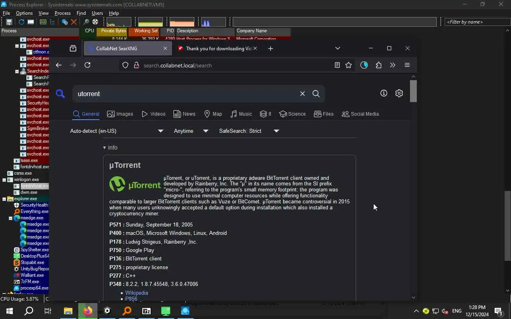The width and height of the screenshot is (511, 319).
Task: Click the Find Handle or DLL magnifier icon
Action: tap(86, 22)
